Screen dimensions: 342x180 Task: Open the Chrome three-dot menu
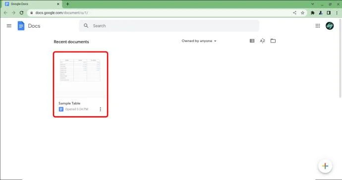point(337,13)
